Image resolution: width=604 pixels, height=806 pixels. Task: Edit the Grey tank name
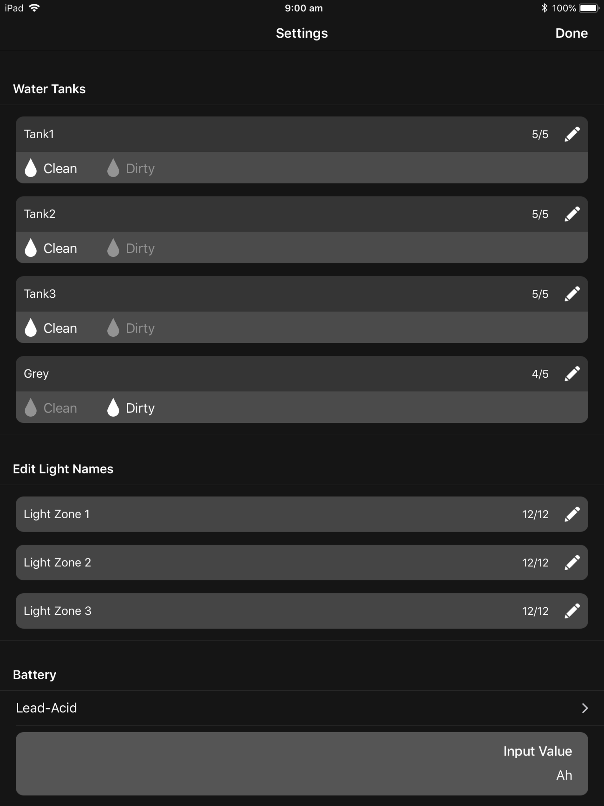pos(572,373)
